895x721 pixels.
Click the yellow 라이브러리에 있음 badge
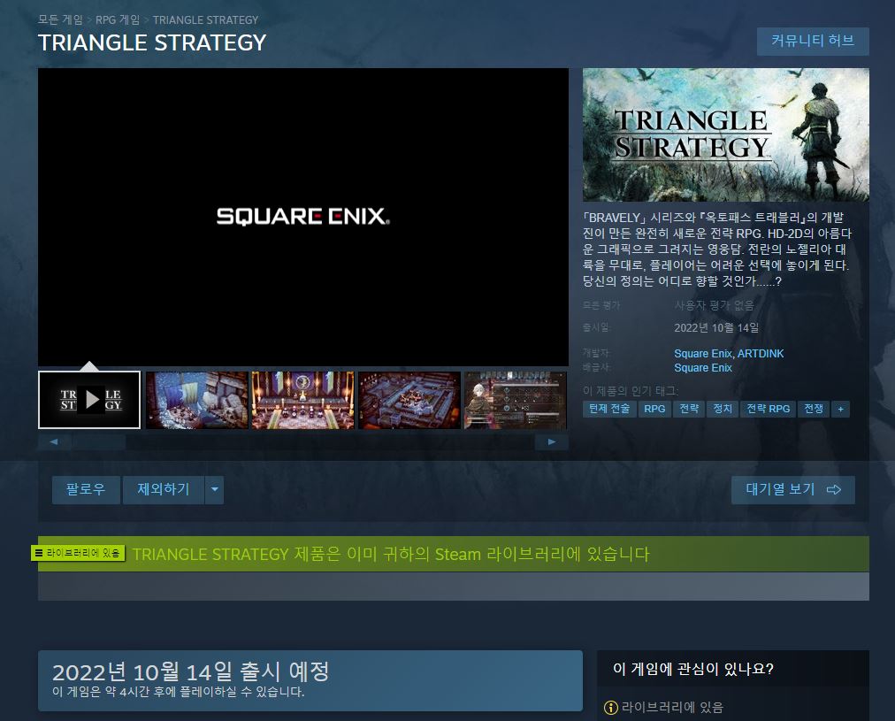tap(78, 553)
